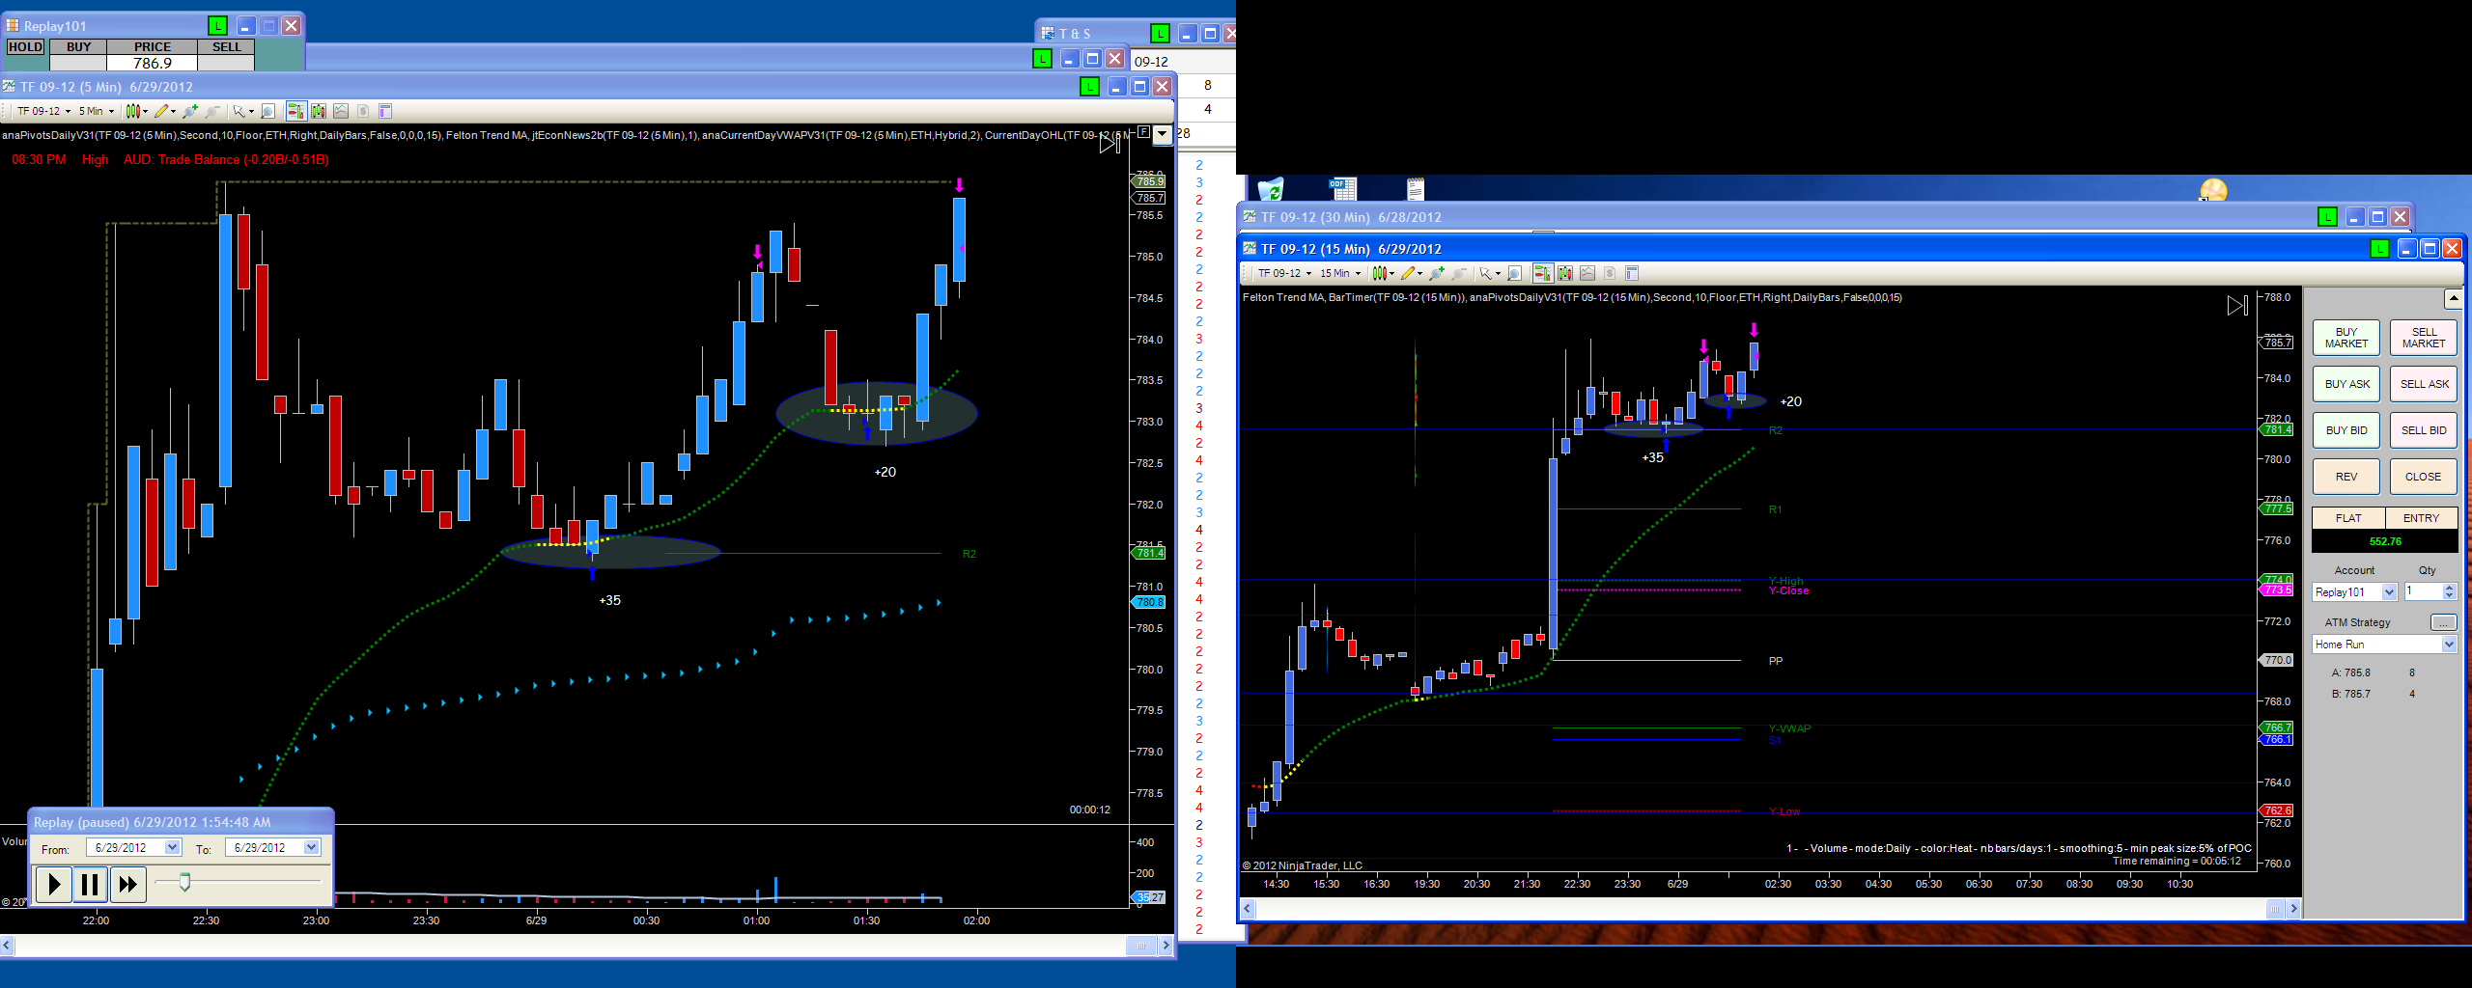The width and height of the screenshot is (2472, 988).
Task: Zoom out on the 5 Min chart
Action: point(213,111)
